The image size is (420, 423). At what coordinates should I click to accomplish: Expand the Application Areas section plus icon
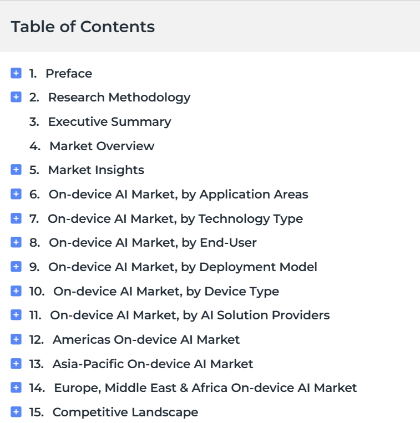16,195
